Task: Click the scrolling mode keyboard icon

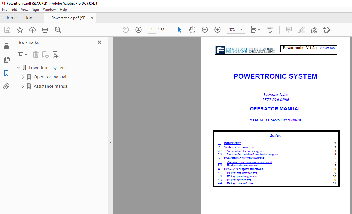Action: point(270,30)
